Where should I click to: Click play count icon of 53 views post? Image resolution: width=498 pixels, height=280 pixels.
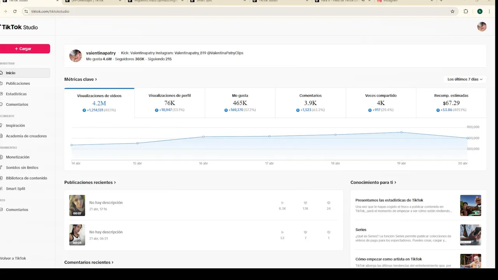click(282, 232)
